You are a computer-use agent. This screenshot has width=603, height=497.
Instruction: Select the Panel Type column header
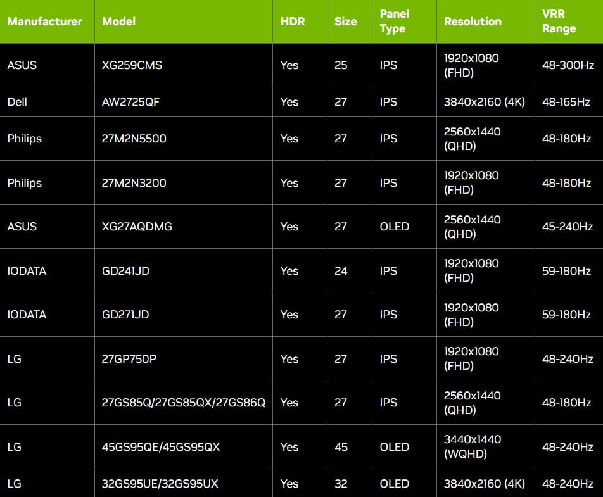tap(395, 22)
